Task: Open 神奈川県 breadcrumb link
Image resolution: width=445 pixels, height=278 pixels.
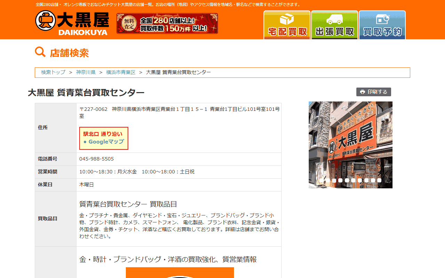Action: coord(86,72)
